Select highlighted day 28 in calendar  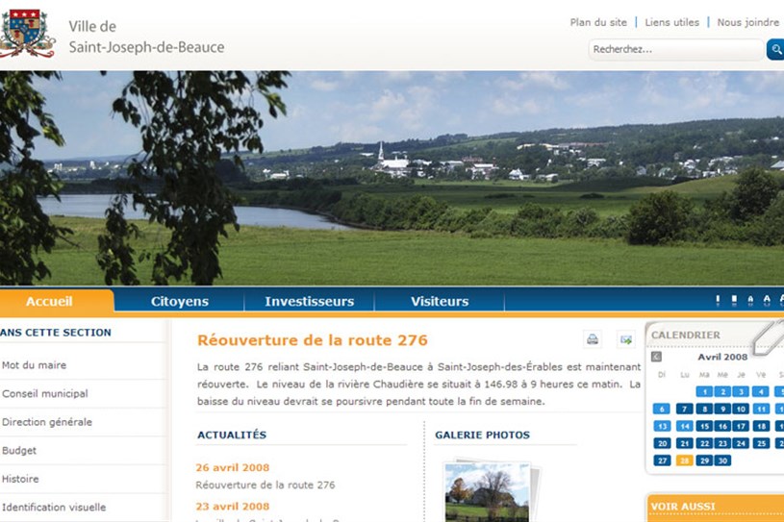[x=685, y=460]
